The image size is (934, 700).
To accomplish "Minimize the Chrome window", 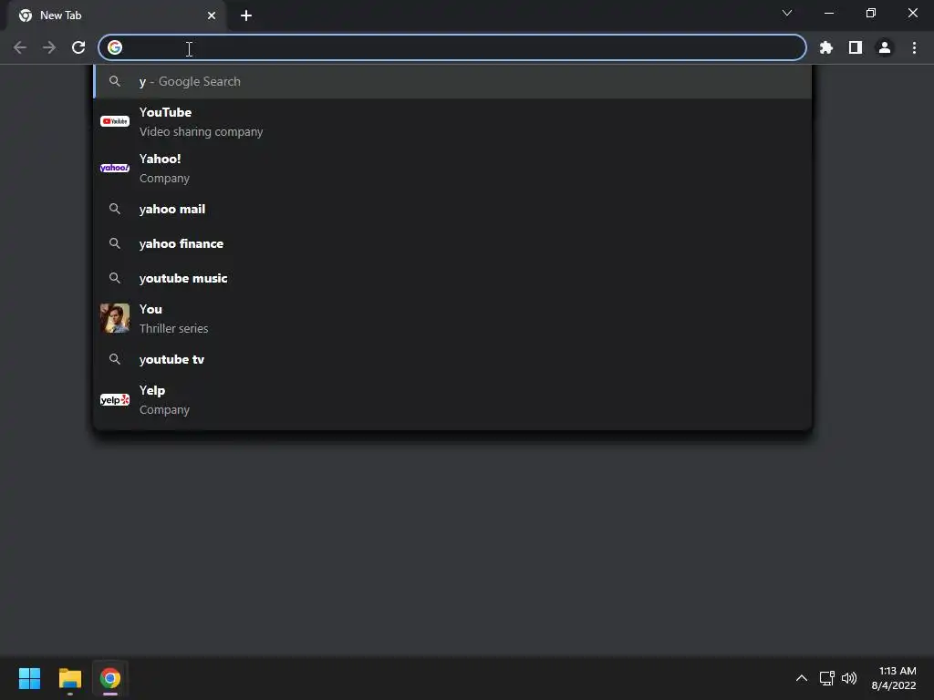I will pyautogui.click(x=829, y=13).
